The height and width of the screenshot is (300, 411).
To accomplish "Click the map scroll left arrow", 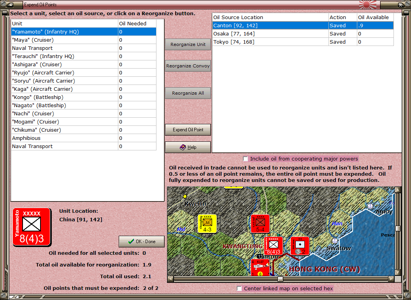I will 170,279.
